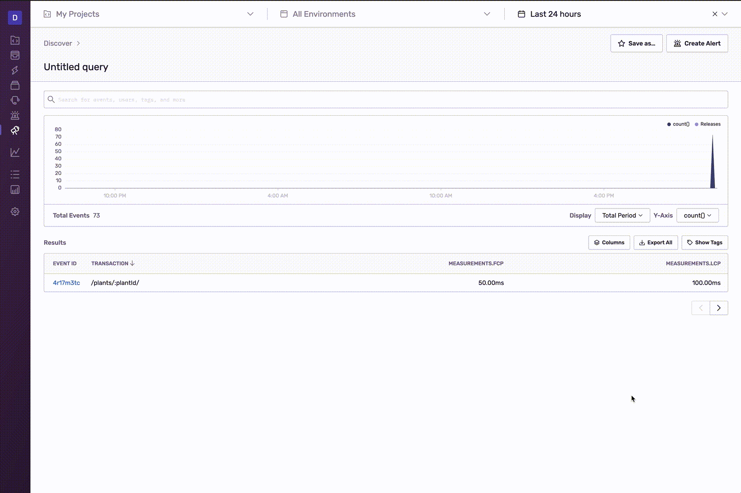Open User Feedback with the headset icon
741x493 pixels.
[x=15, y=100]
